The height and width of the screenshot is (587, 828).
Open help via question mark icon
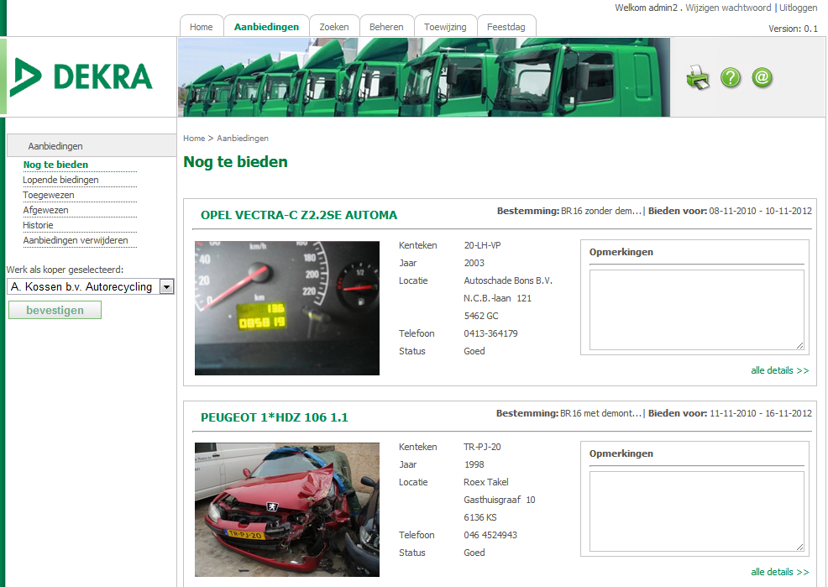(731, 77)
